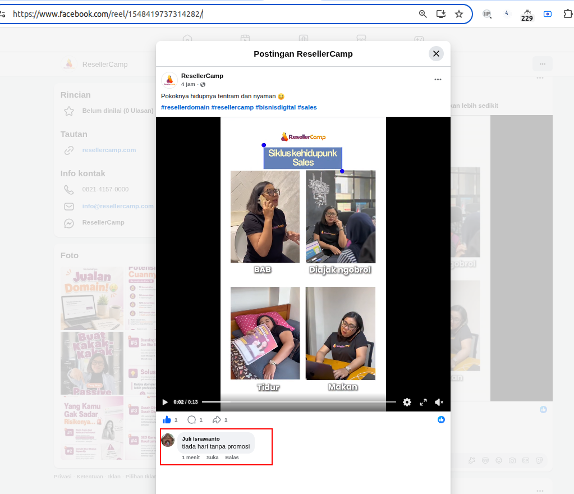574x494 pixels.
Task: Unmute the video sound
Action: 439,402
